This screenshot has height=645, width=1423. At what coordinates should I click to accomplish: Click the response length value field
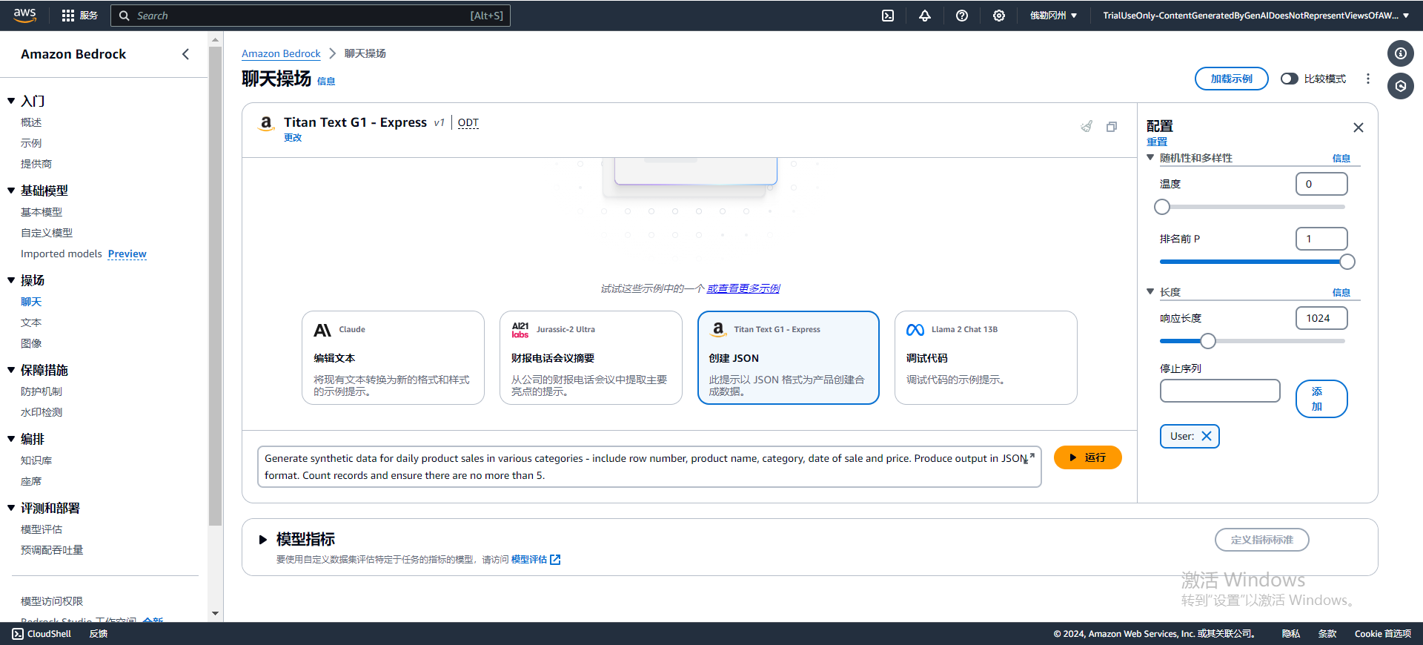click(1321, 318)
